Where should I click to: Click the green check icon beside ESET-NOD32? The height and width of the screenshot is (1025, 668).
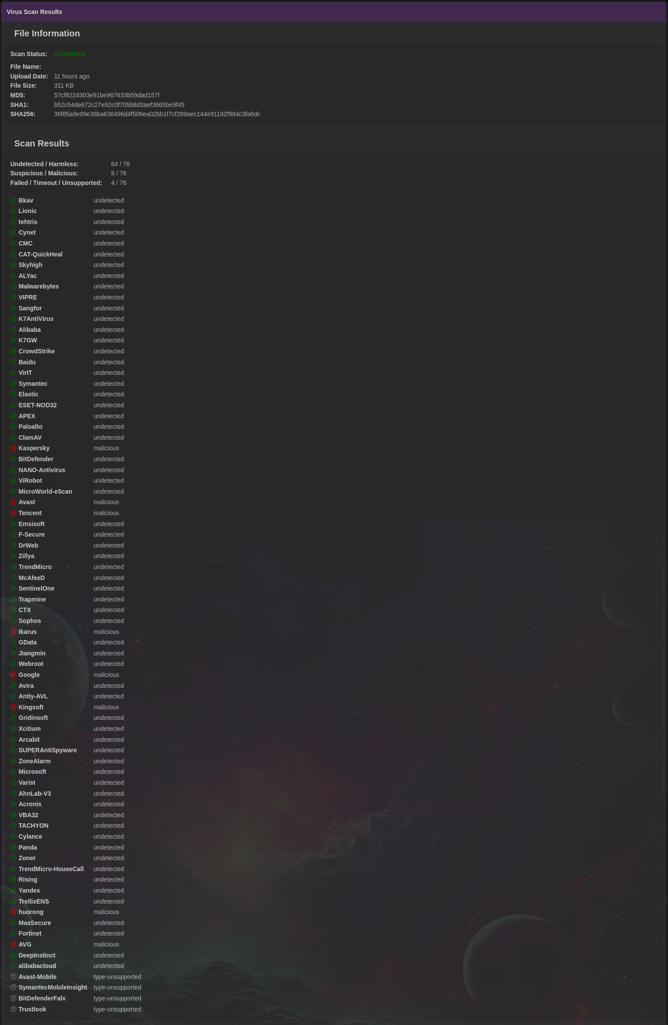13,405
